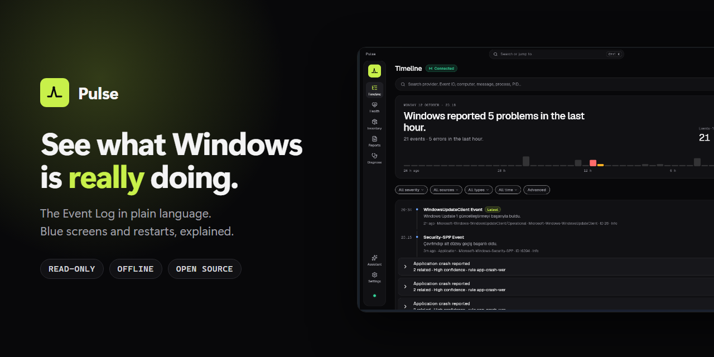
Task: Go to Inventory in the sidebar
Action: 374,124
